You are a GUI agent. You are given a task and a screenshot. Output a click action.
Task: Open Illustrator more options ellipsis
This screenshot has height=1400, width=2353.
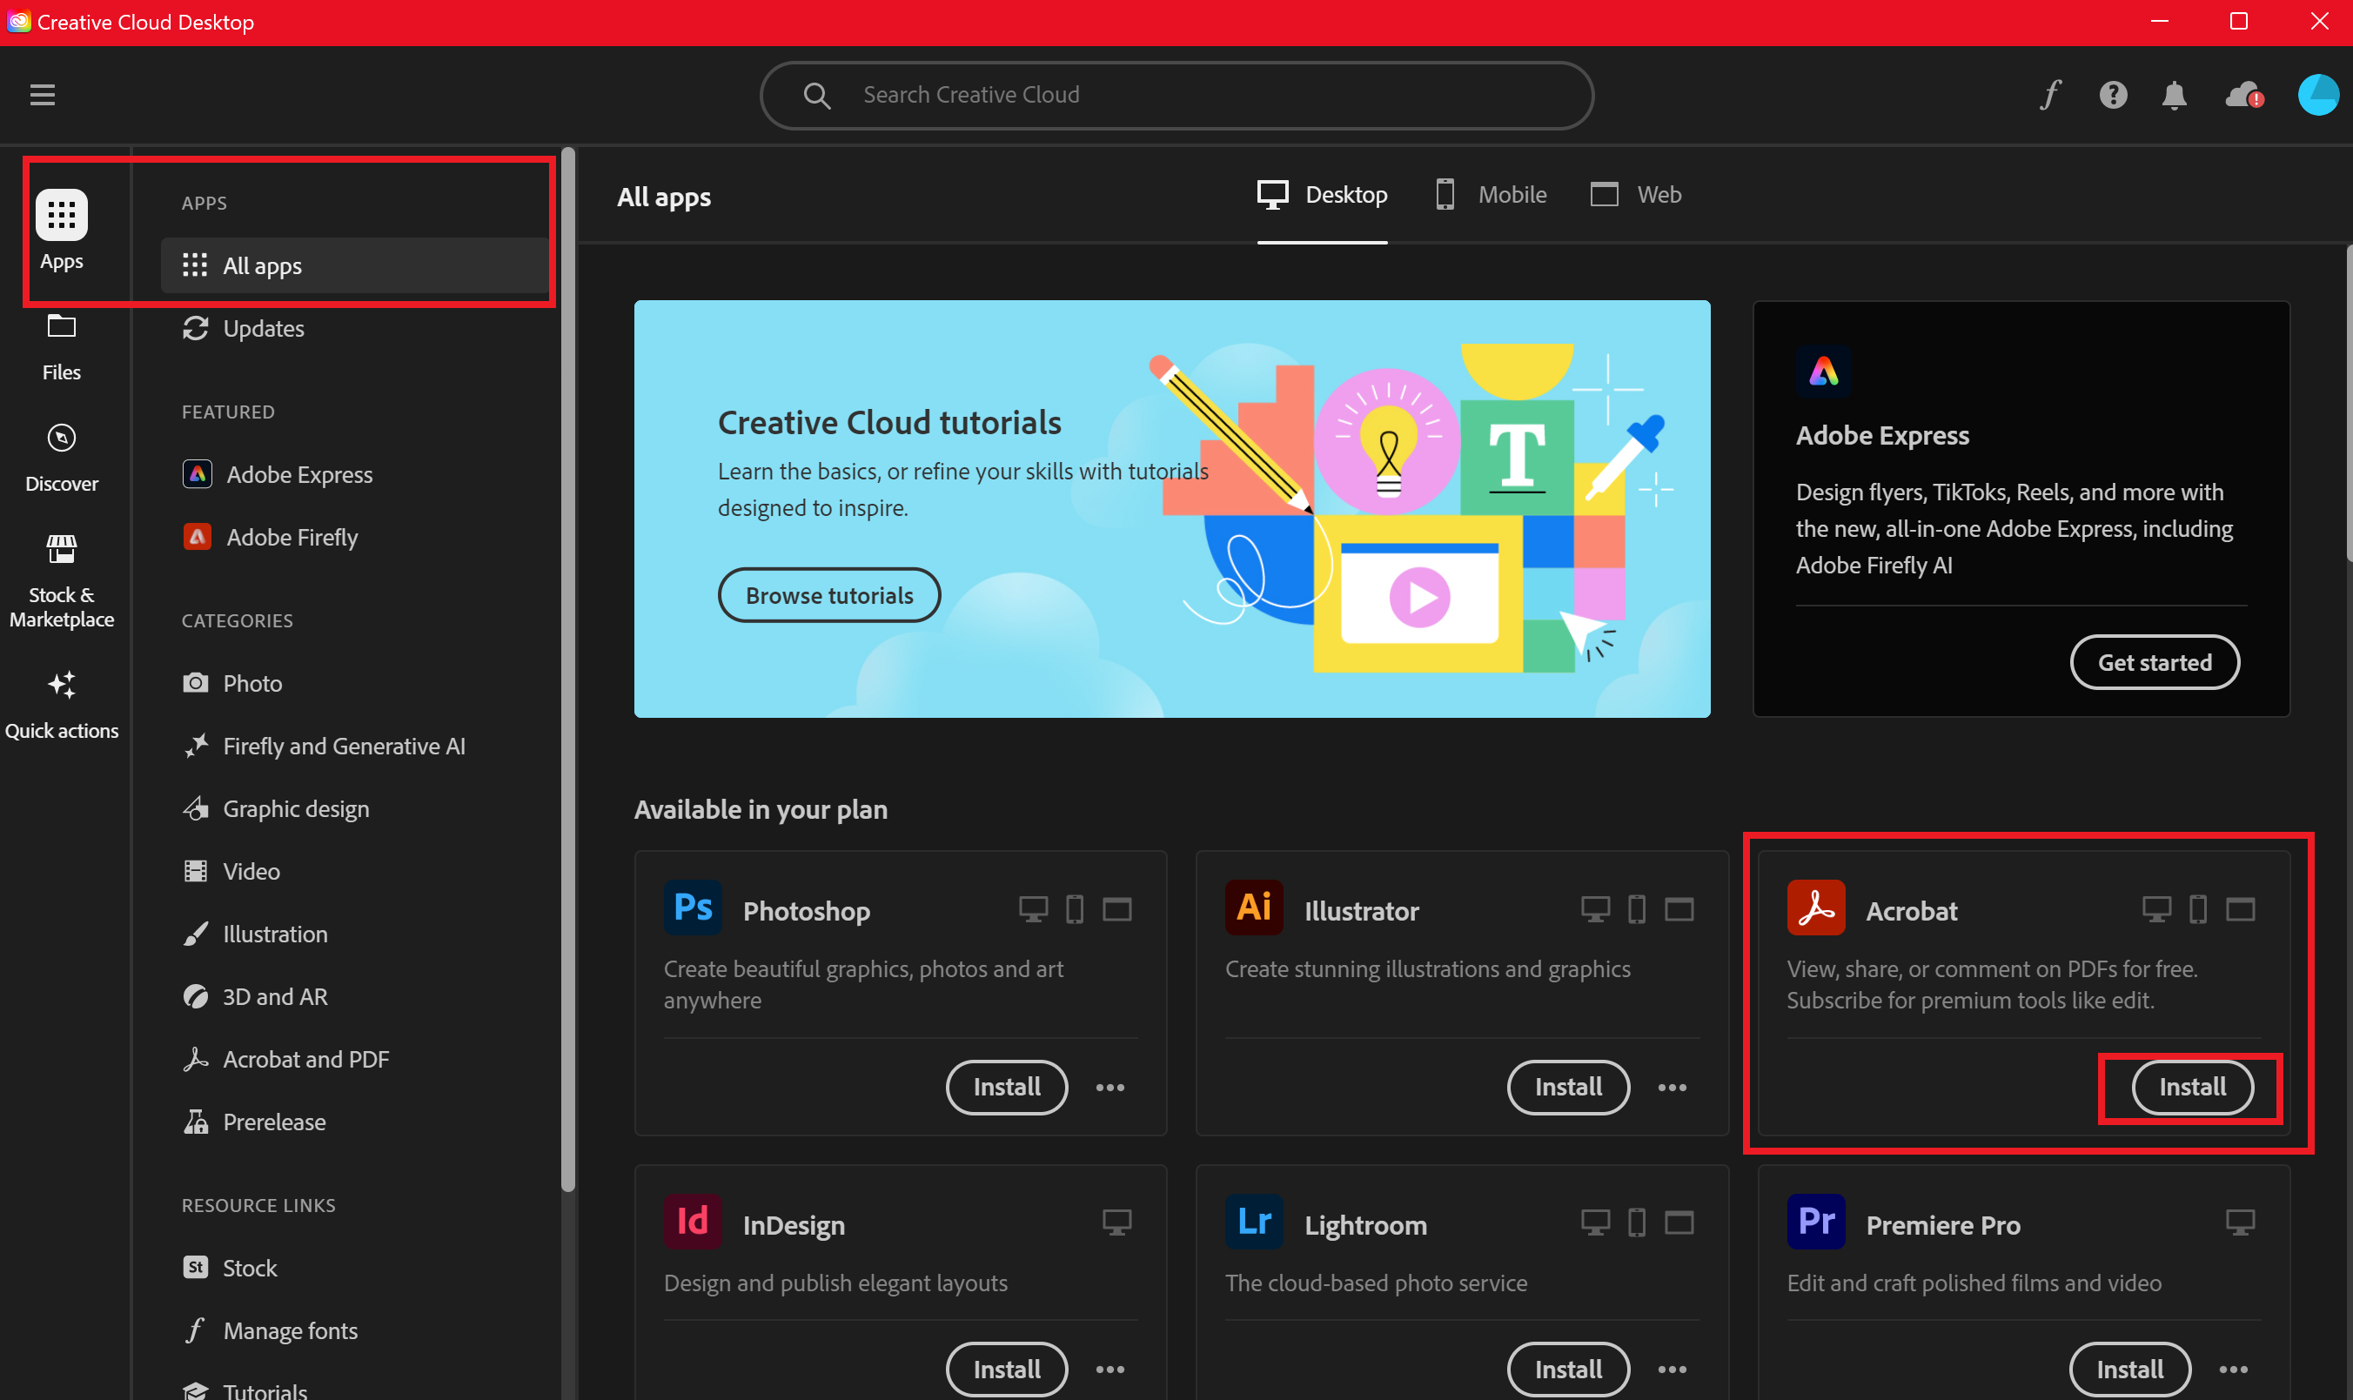tap(1672, 1088)
